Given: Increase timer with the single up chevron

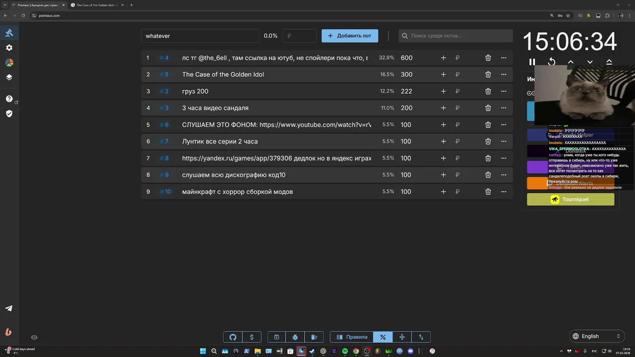Looking at the screenshot, I should 571,62.
